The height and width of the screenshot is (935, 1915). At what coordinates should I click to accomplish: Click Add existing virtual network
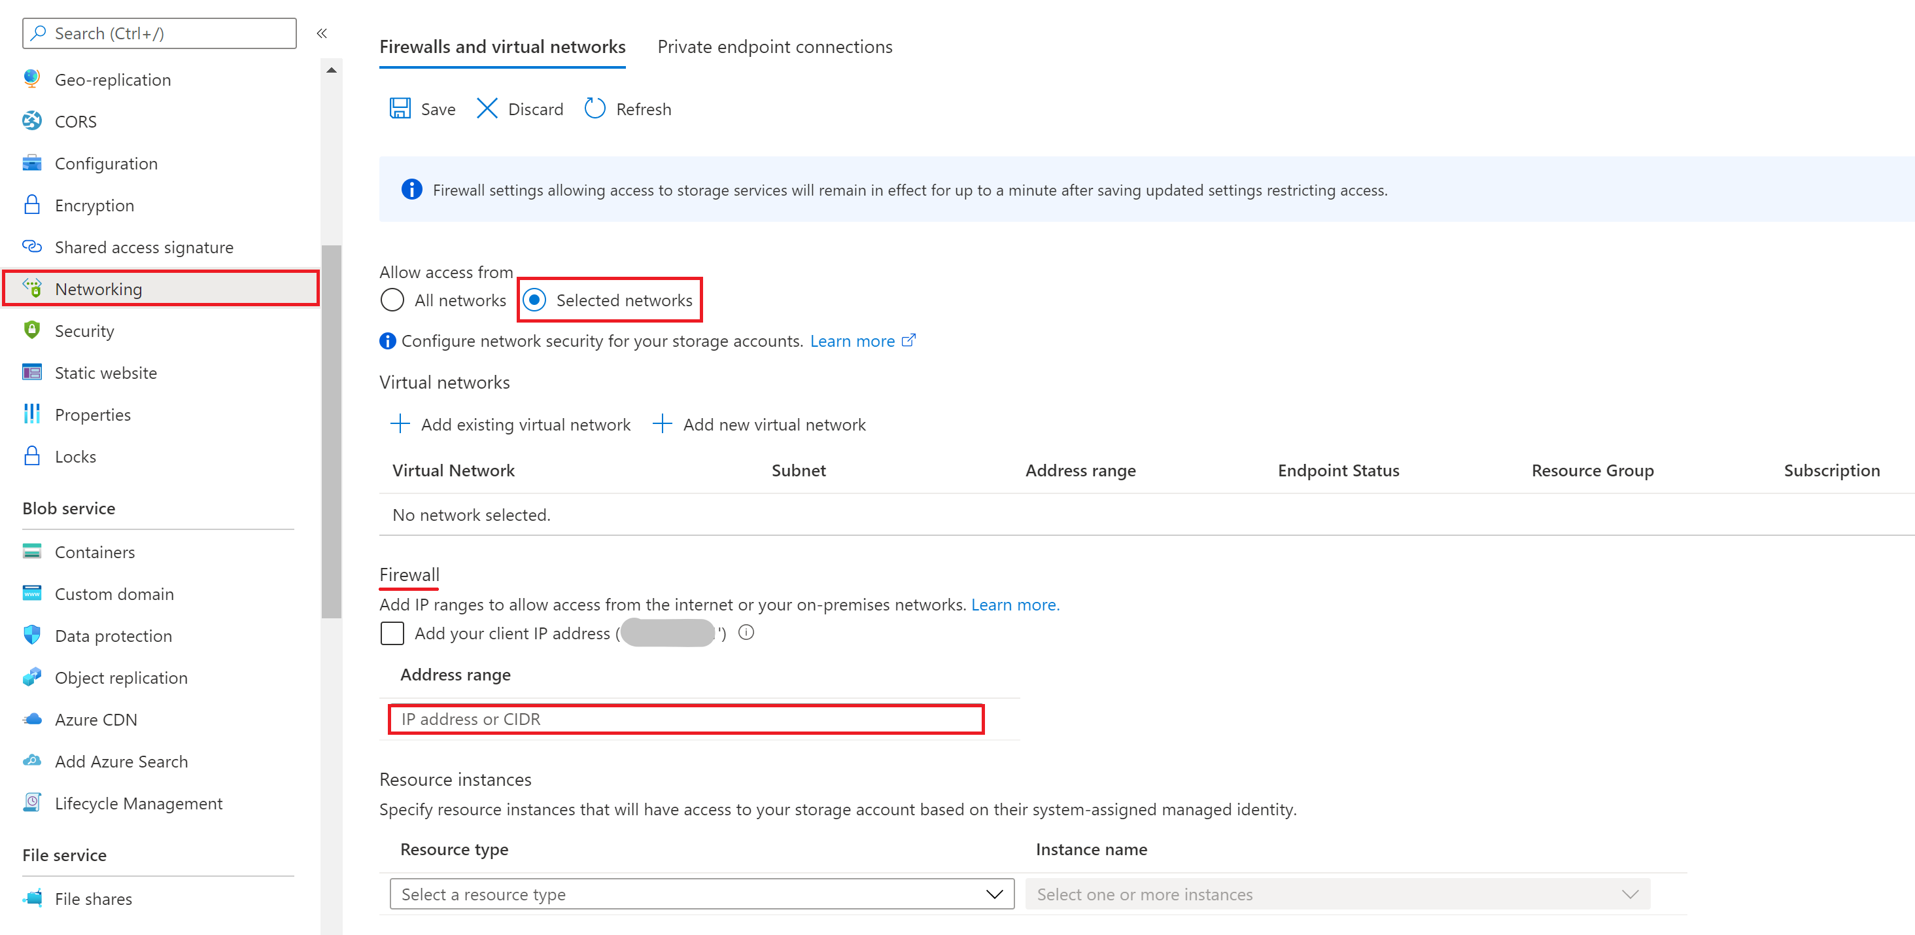tap(511, 424)
